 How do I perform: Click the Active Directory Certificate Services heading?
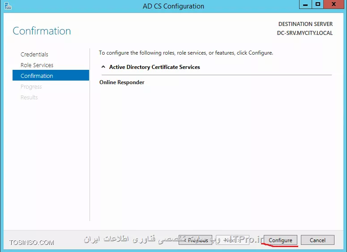coord(154,67)
